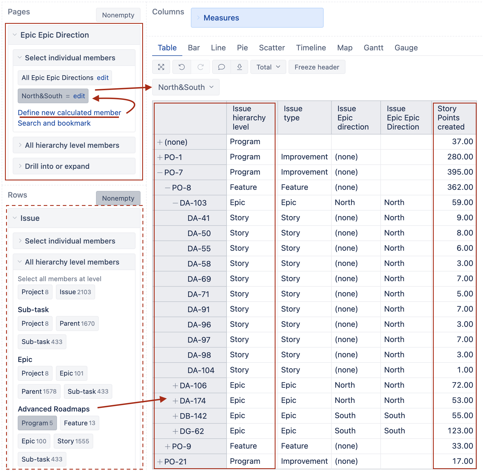This screenshot has height=471, width=483.
Task: Maximize the table view
Action: (161, 67)
